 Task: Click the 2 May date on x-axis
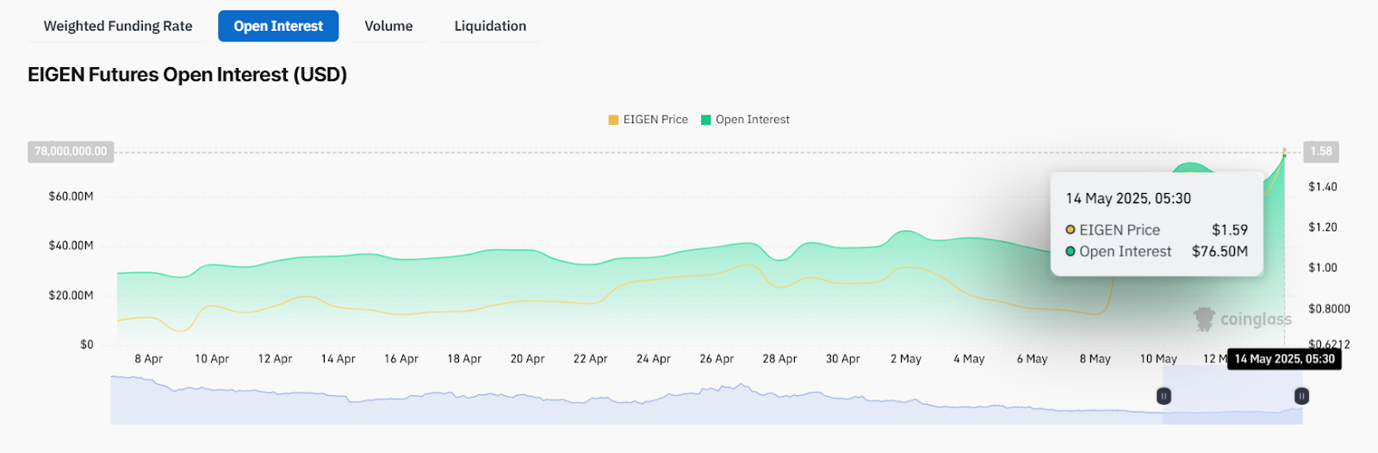905,359
